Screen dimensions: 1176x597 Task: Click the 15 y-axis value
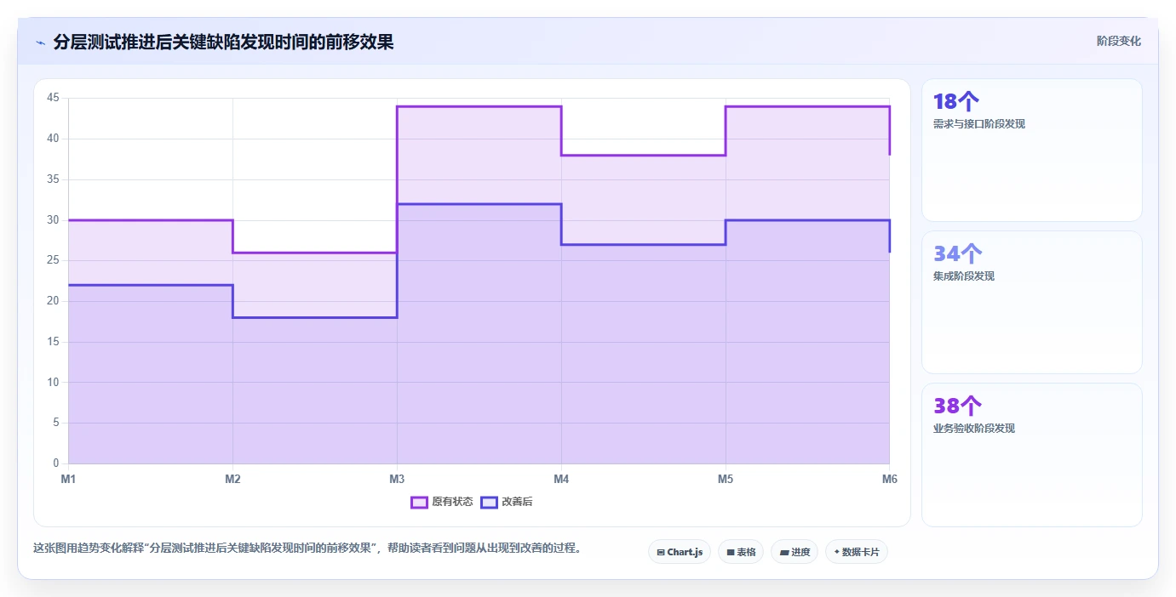[x=53, y=342]
